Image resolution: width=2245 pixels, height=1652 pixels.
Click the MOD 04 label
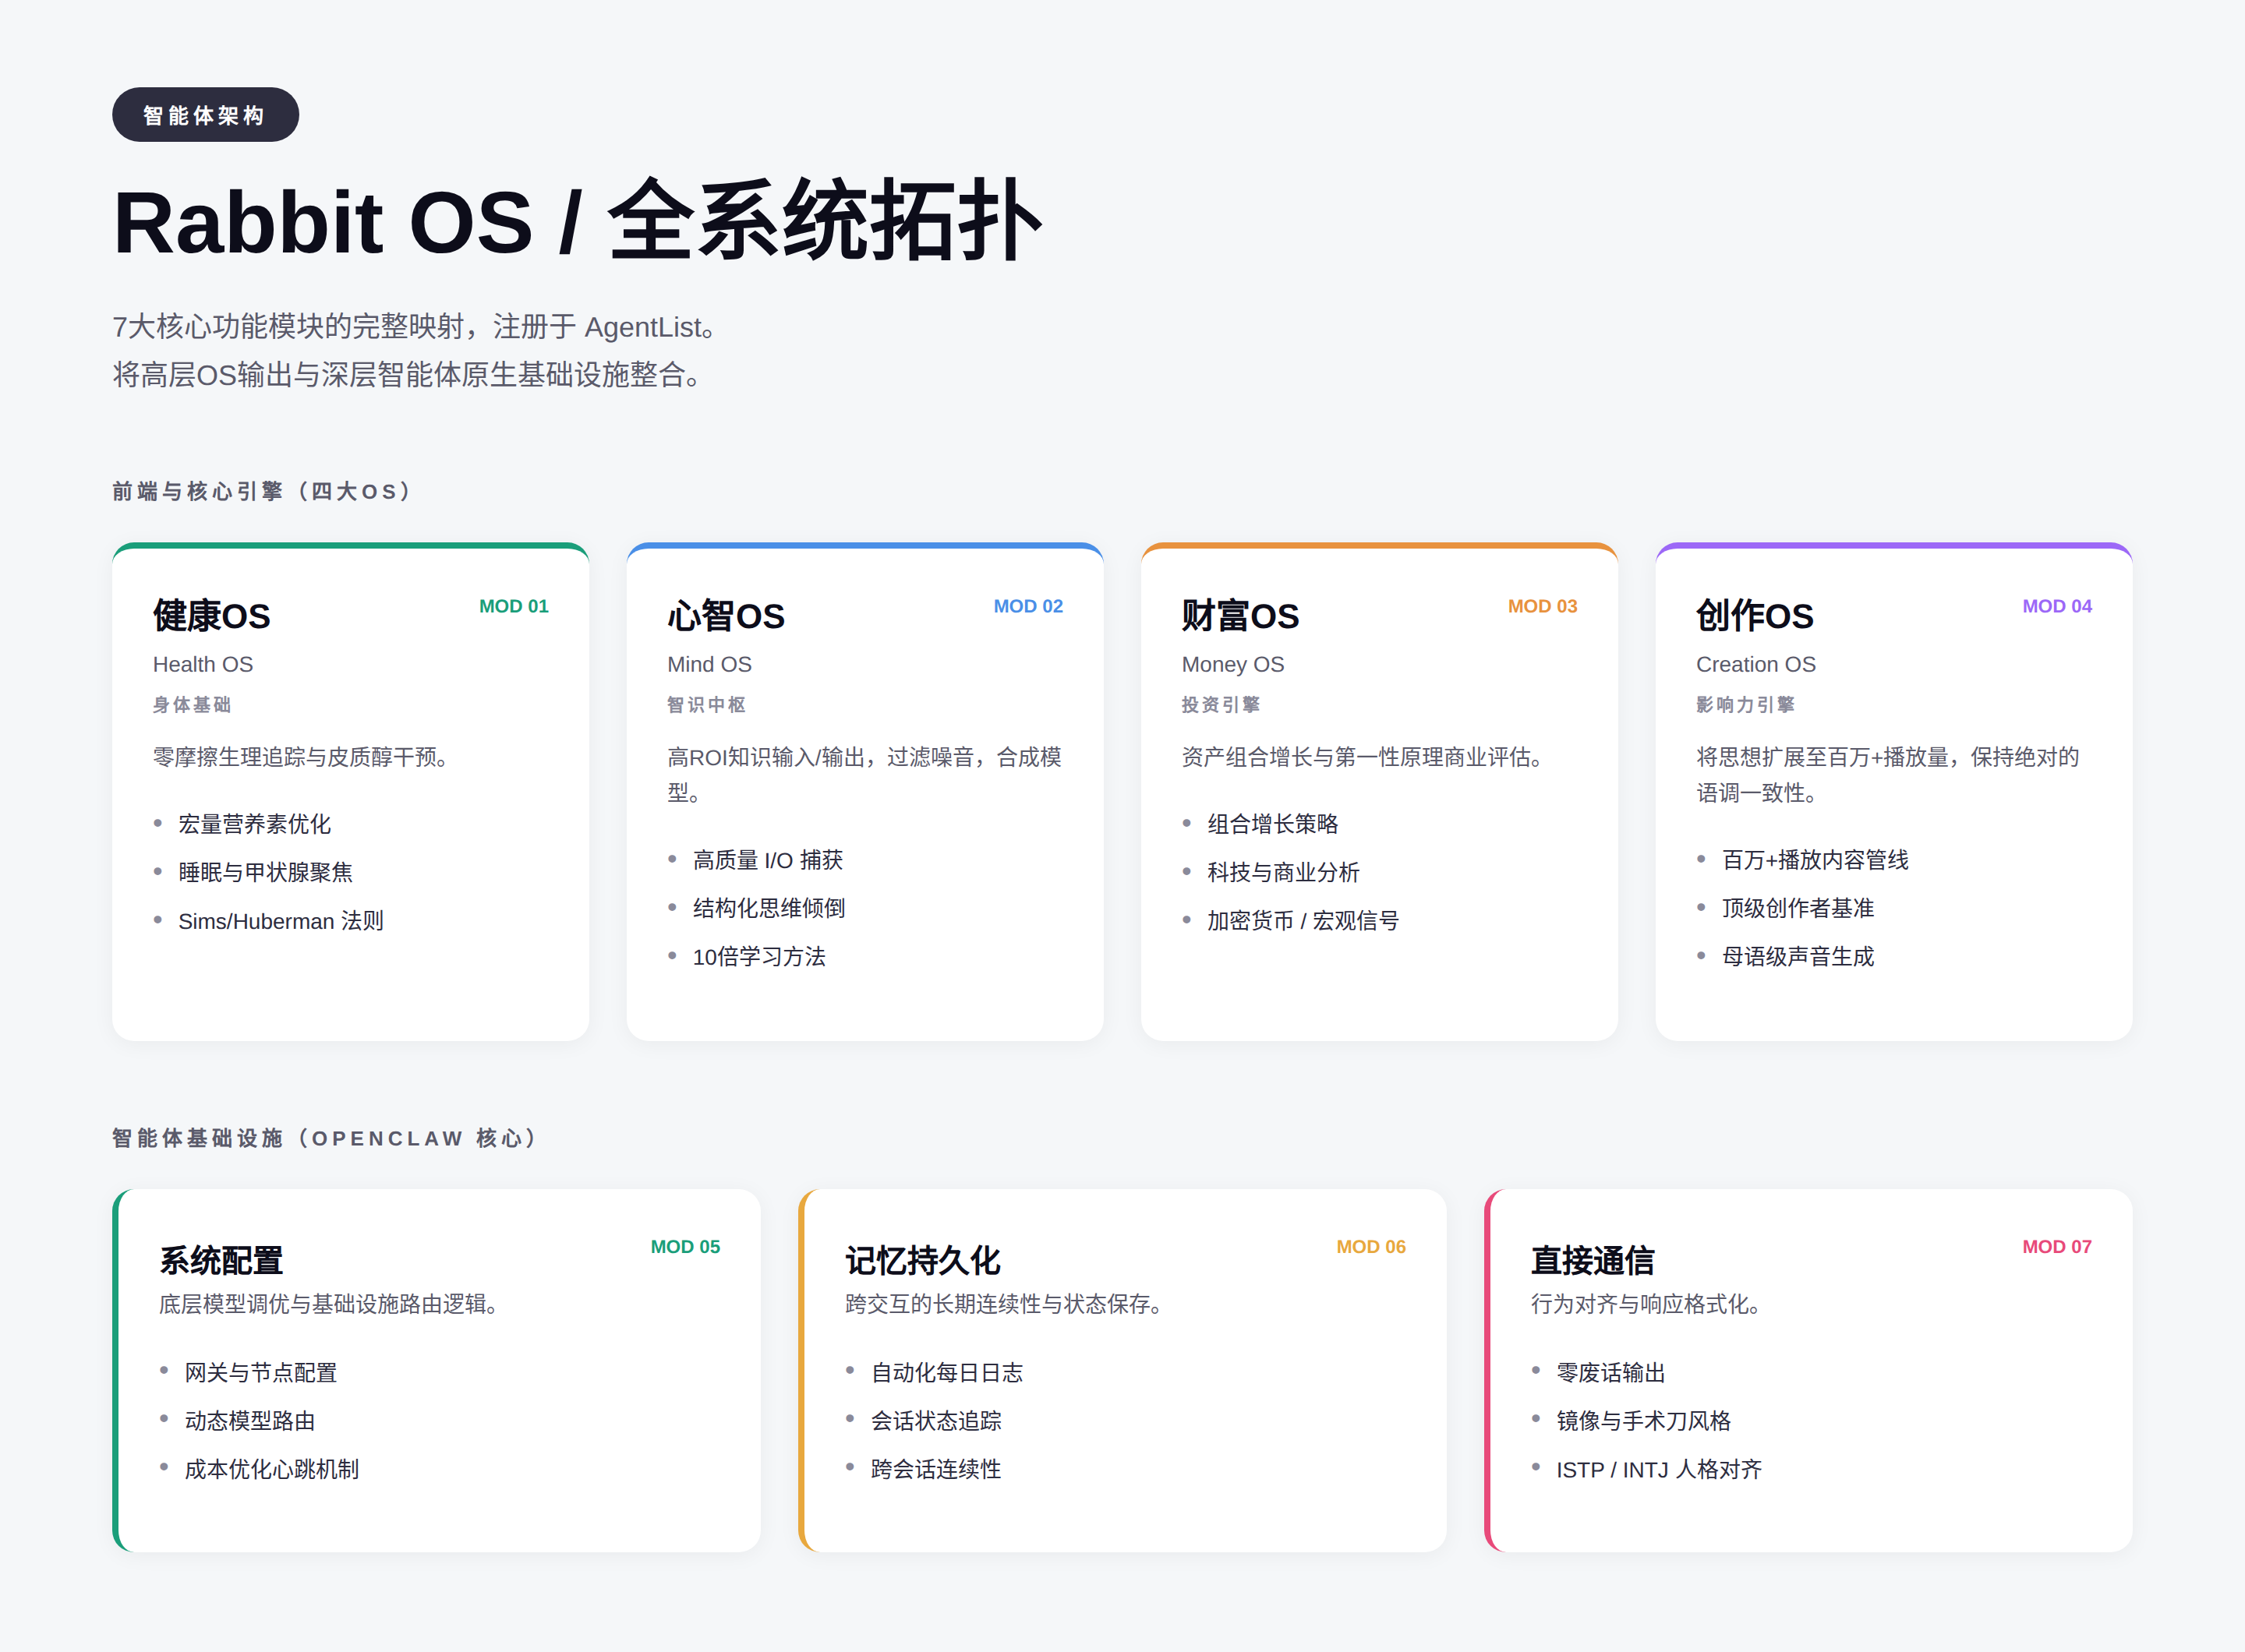[2056, 606]
